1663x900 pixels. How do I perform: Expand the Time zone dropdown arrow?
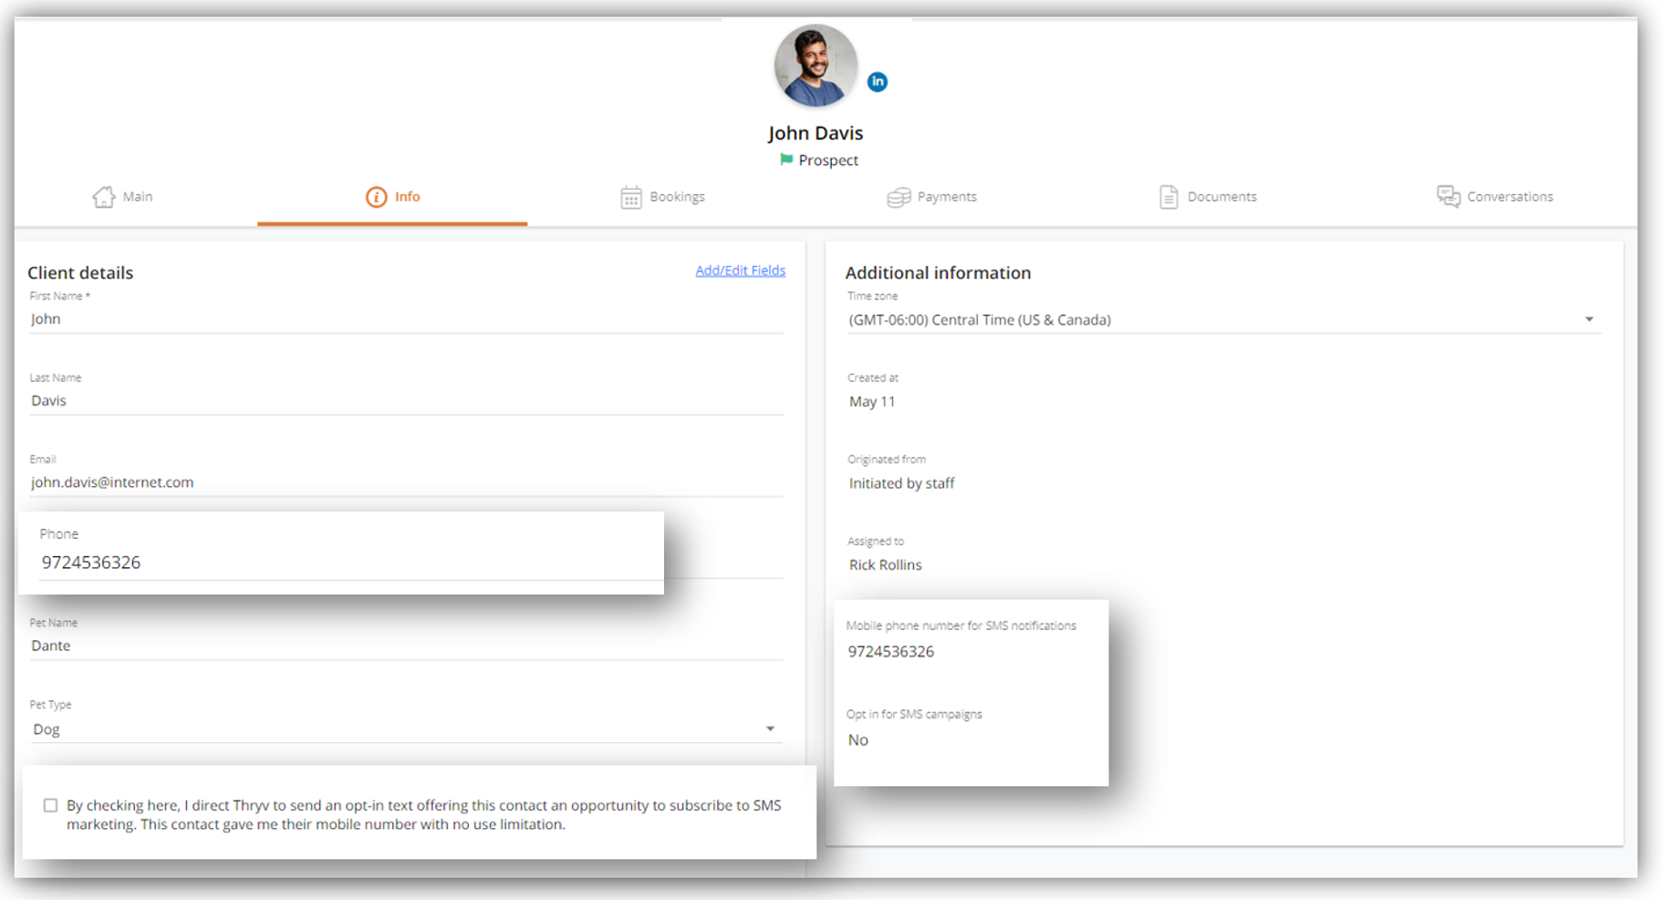click(x=1589, y=319)
